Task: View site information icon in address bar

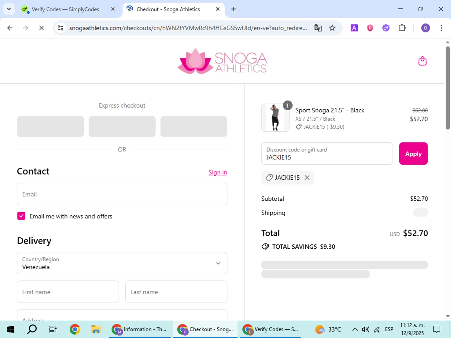Action: 60,28
